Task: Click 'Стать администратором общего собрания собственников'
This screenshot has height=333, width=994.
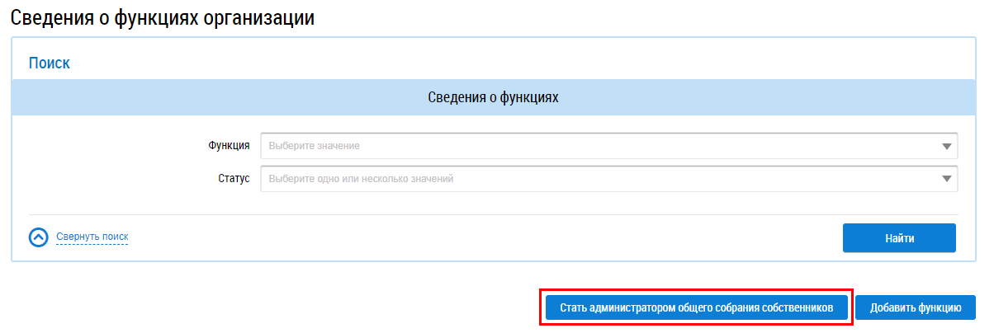Action: click(696, 307)
